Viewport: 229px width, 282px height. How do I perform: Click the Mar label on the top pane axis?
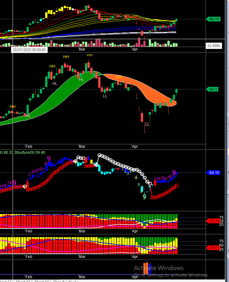click(82, 49)
